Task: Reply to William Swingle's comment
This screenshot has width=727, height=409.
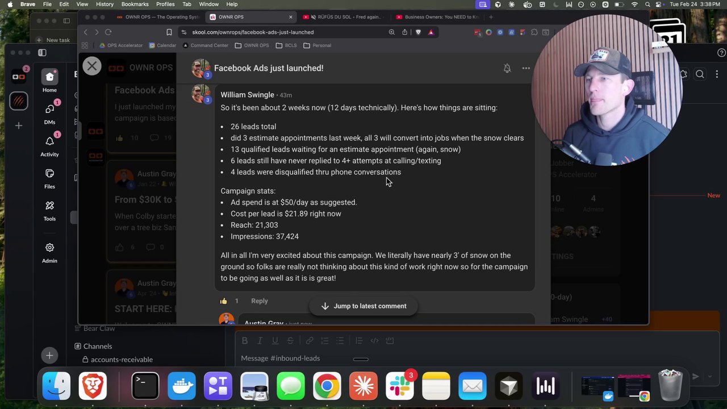Action: point(260,301)
